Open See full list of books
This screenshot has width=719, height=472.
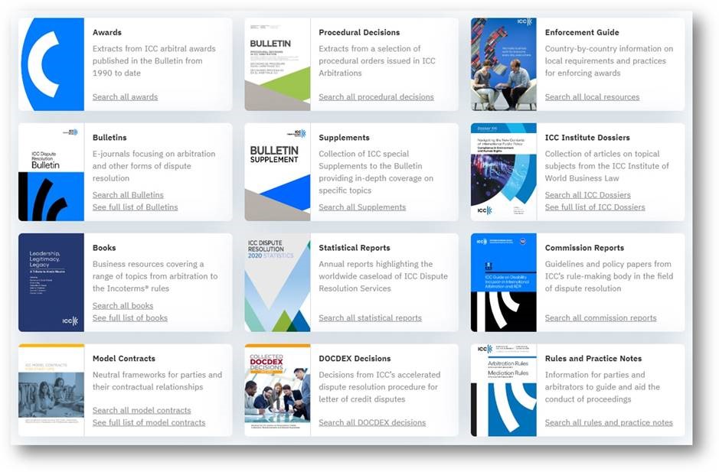(129, 317)
